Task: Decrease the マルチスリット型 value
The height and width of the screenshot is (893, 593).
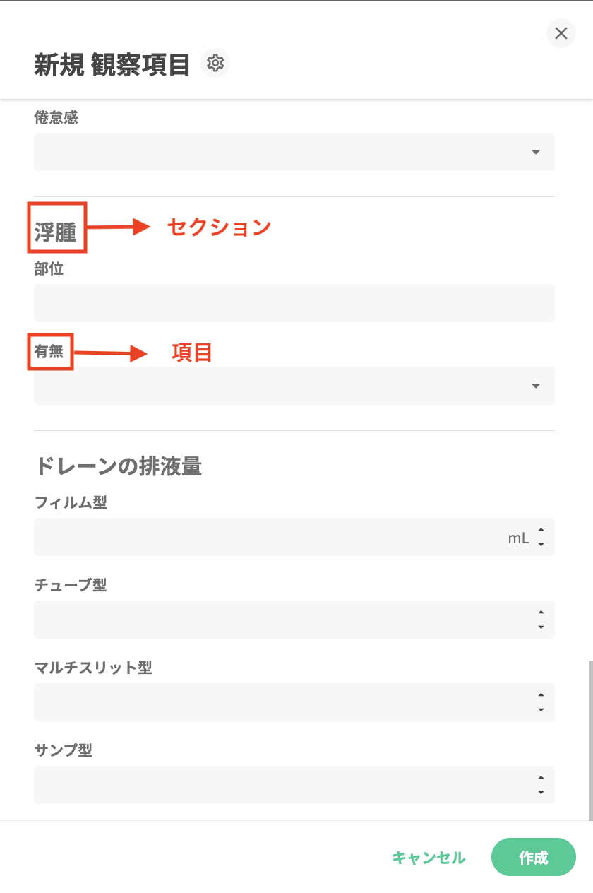Action: [541, 710]
